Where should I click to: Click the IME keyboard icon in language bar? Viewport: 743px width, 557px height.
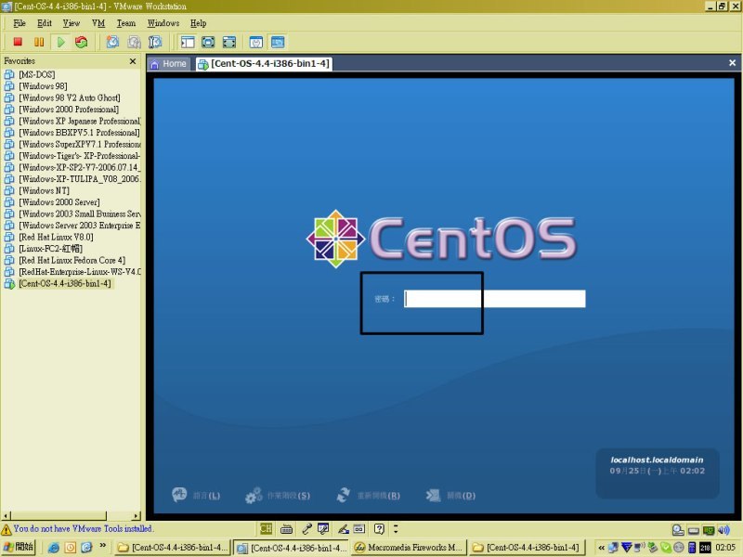[286, 529]
